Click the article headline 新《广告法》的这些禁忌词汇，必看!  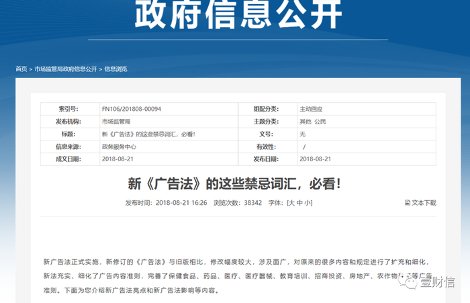tap(235, 183)
